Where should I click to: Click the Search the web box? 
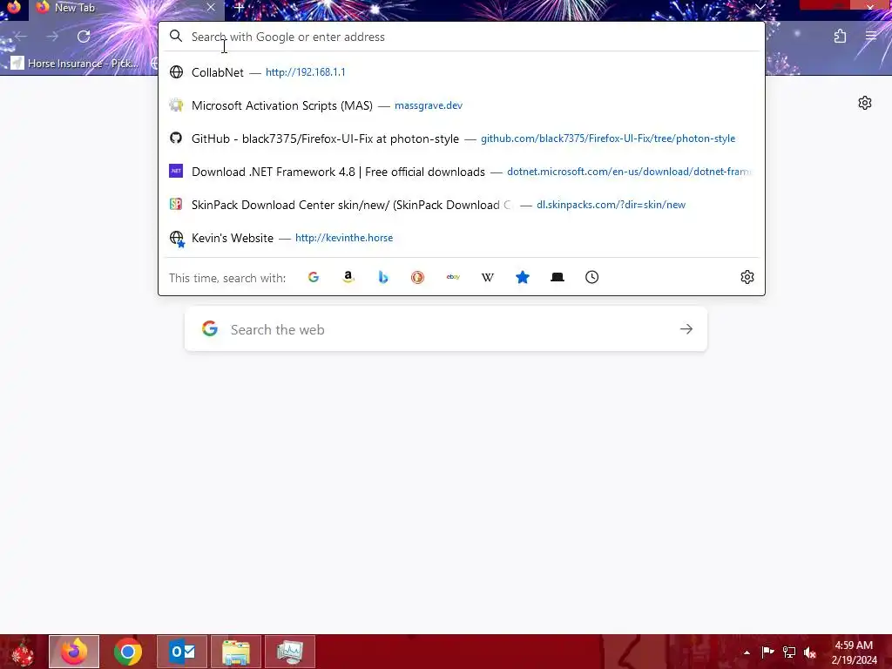(445, 329)
